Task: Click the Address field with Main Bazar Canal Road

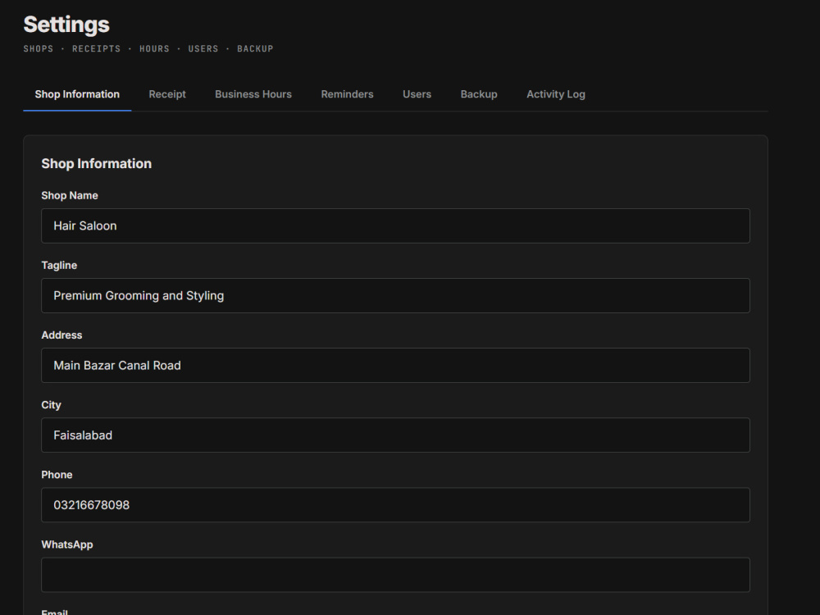Action: [x=395, y=366]
